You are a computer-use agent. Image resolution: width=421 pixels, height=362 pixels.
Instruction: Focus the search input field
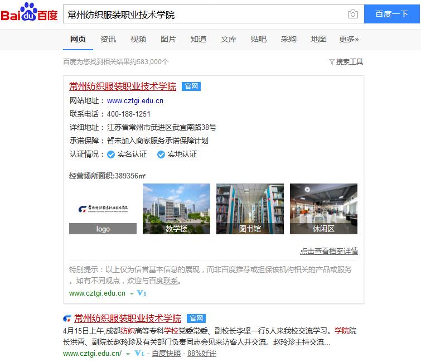coord(205,14)
